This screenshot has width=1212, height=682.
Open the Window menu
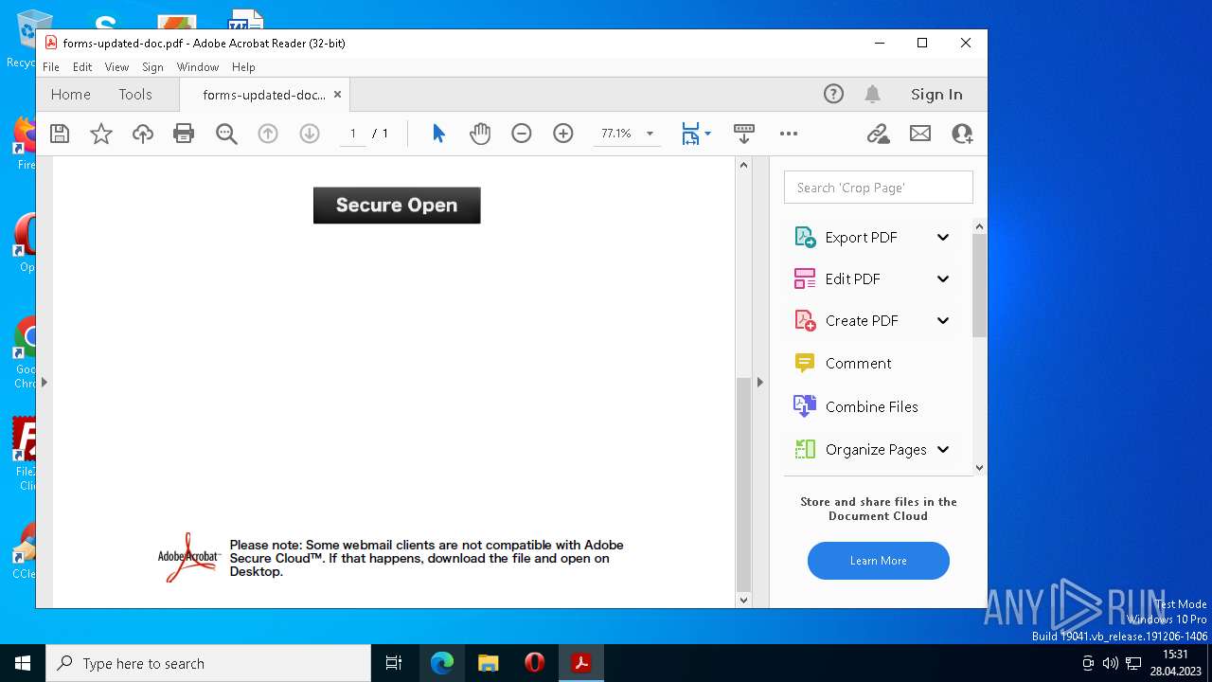(x=198, y=67)
